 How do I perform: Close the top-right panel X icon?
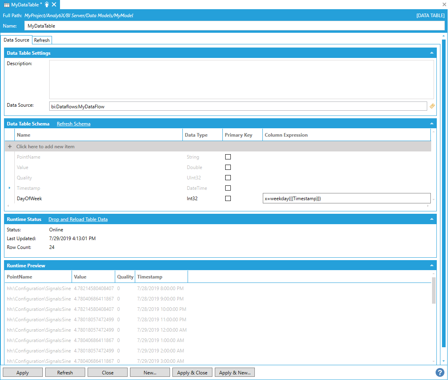(444, 4)
